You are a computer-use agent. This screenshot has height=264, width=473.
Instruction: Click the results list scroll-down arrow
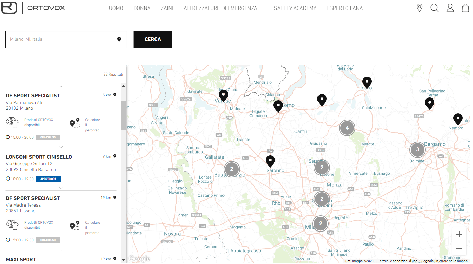[123, 260]
